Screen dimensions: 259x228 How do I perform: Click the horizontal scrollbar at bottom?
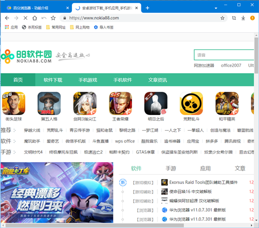coord(95,225)
